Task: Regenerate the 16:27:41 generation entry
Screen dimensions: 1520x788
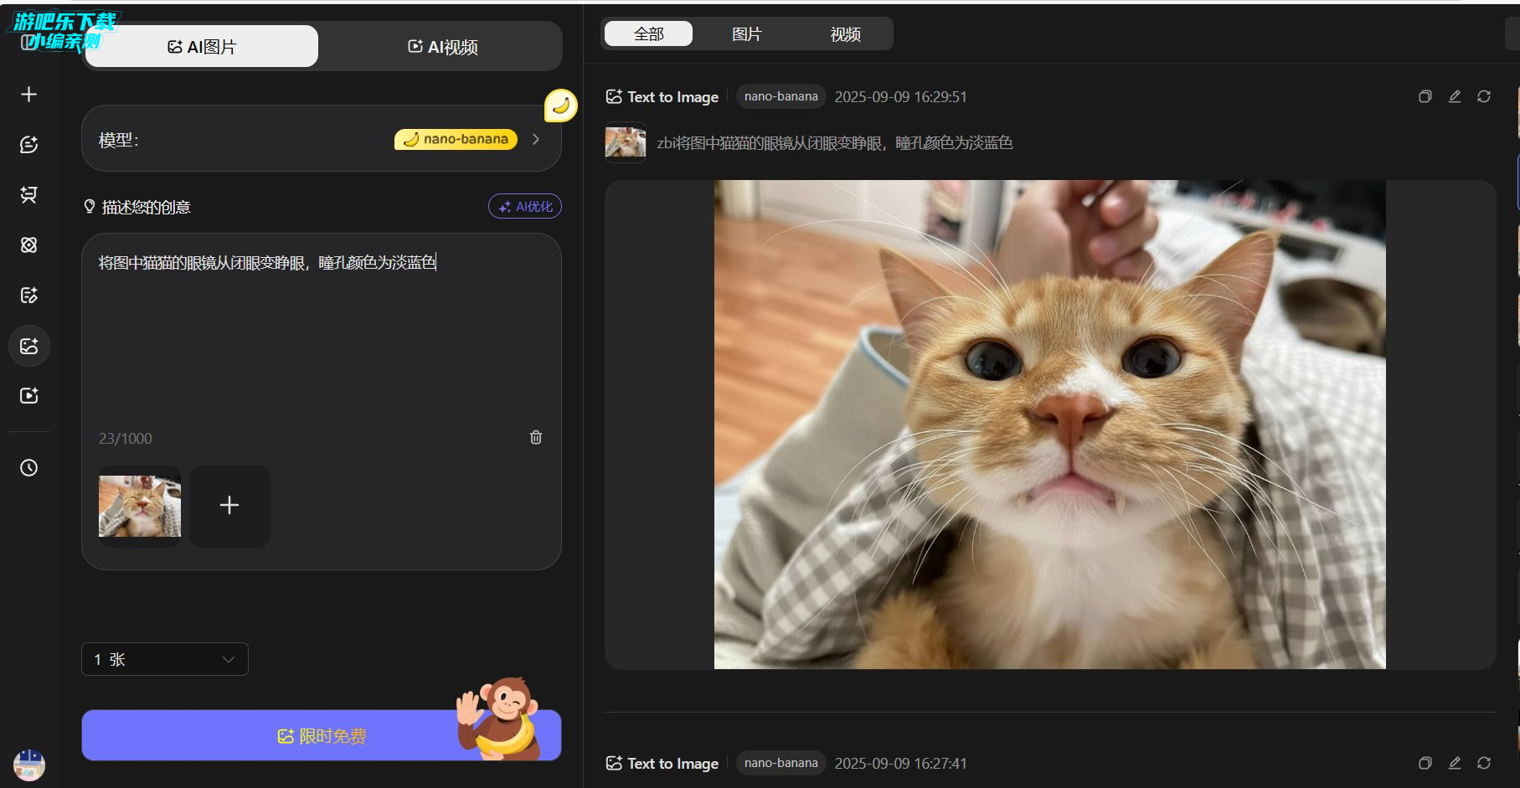Action: [1484, 763]
